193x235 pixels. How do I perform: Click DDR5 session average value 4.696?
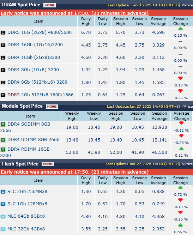pos(158,32)
